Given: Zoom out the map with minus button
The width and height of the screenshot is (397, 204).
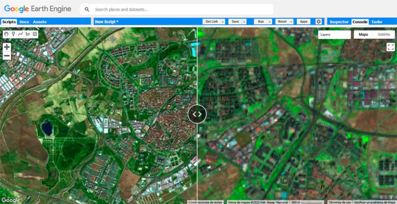Looking at the screenshot, I should [x=7, y=55].
